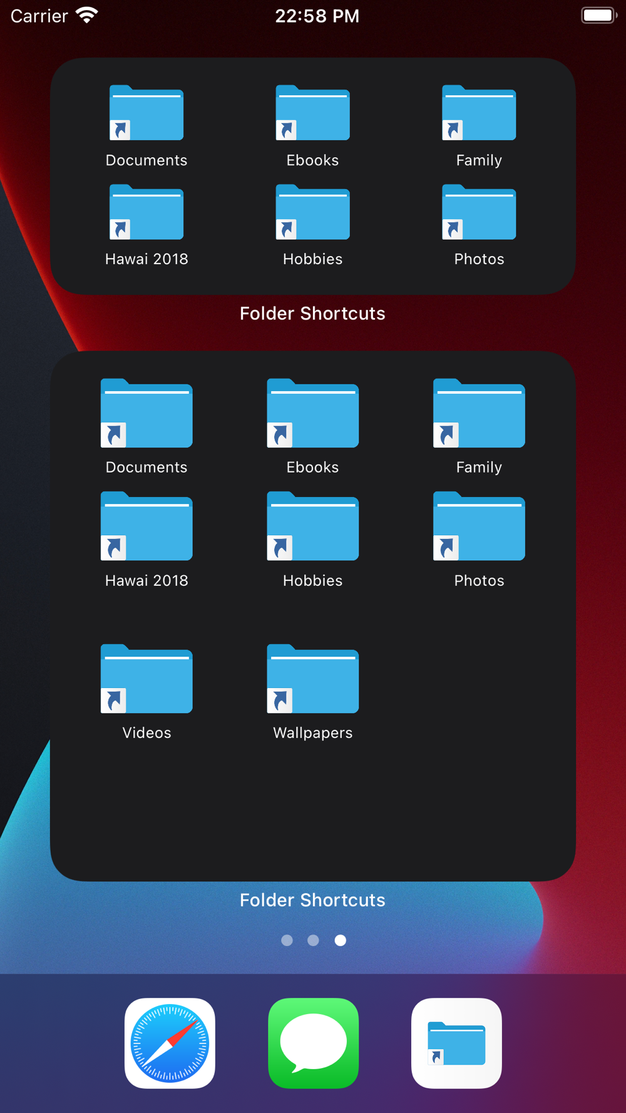Tap the 22:58 PM clock
The image size is (626, 1113).
click(317, 16)
